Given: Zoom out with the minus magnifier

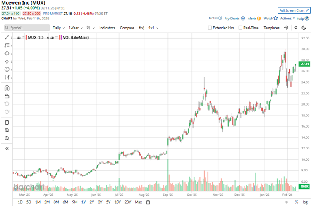Looking at the screenshot, I should (7, 138).
